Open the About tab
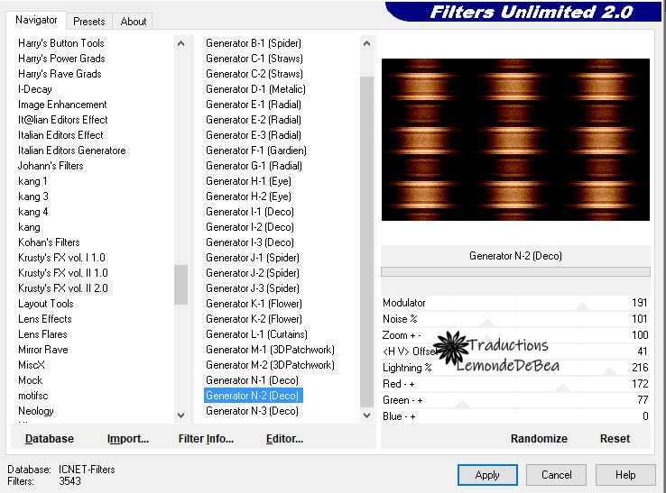This screenshot has height=493, width=666. point(133,22)
